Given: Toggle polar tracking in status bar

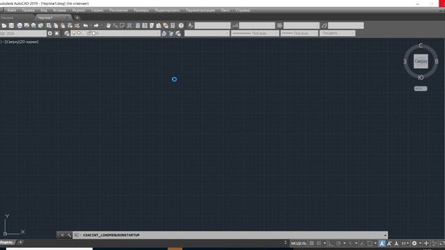Looking at the screenshot, I should pos(339,243).
